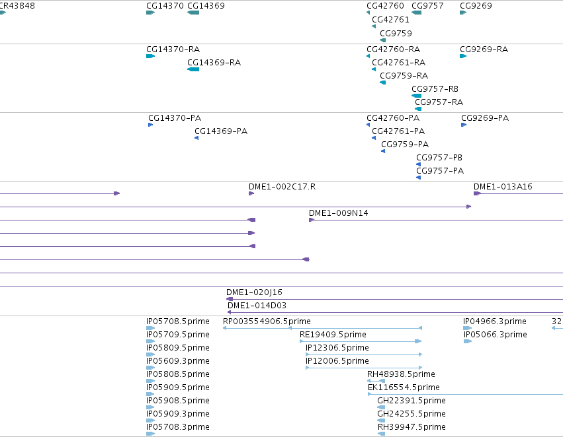
Task: Click protein CG42761-PA
Action: (x=374, y=138)
